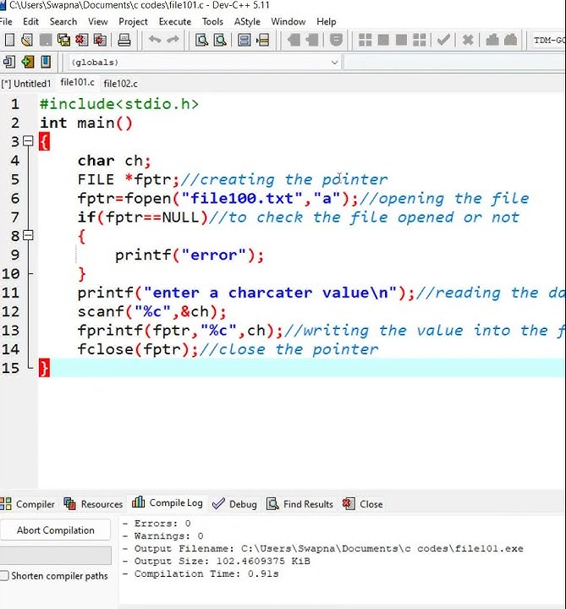Click the Open file icon in the toolbar
Viewport: 566px width, 609px height.
tap(27, 40)
